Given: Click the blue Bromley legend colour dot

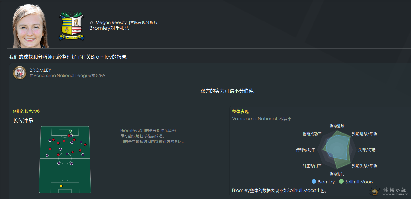Looking at the screenshot, I should 314,181.
